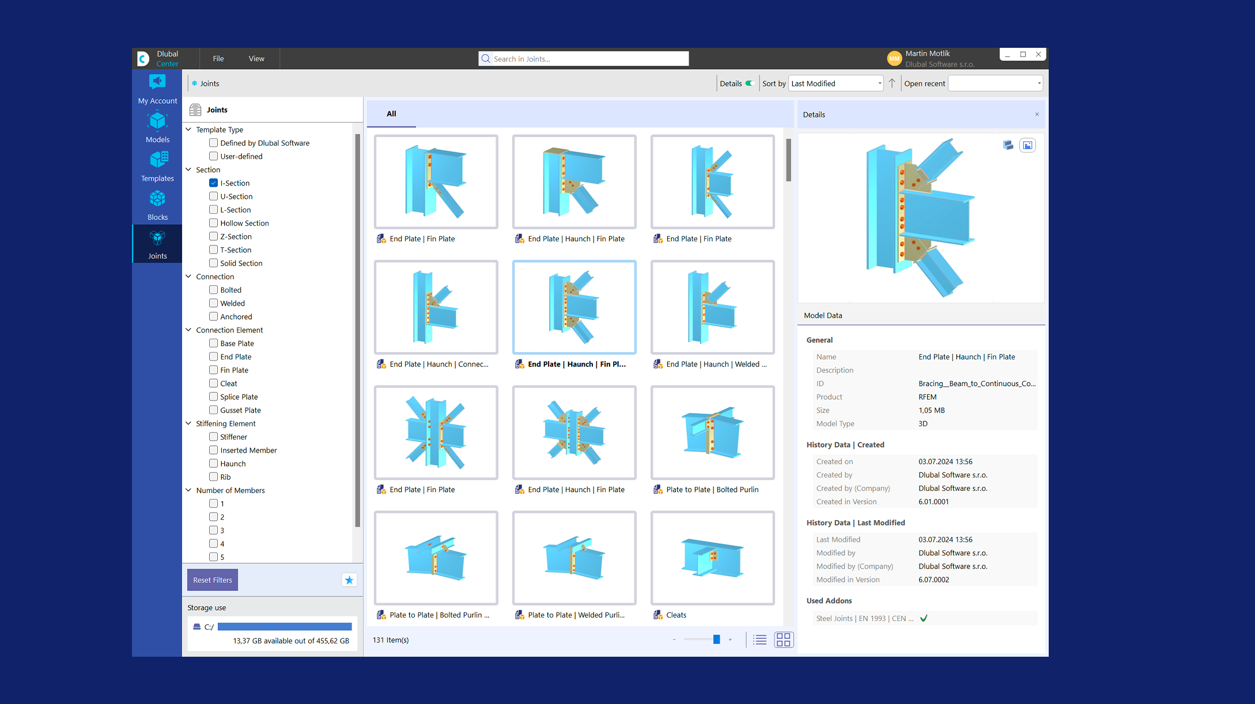Switch to list view icon
This screenshot has width=1255, height=704.
tap(760, 639)
